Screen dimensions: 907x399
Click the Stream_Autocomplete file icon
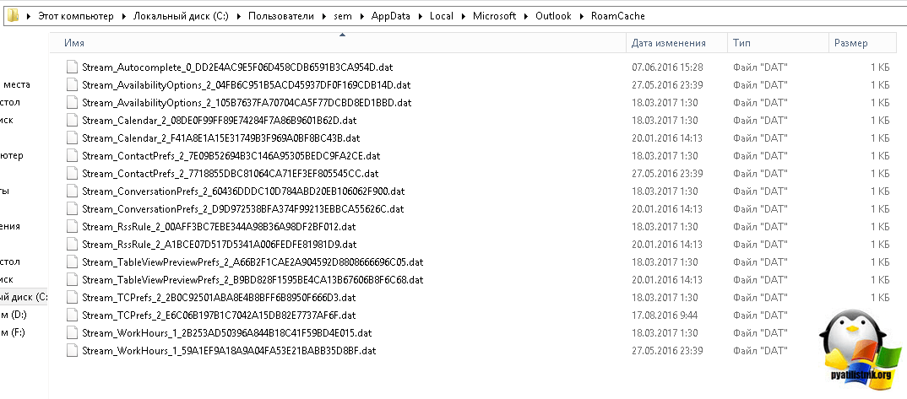[x=73, y=67]
